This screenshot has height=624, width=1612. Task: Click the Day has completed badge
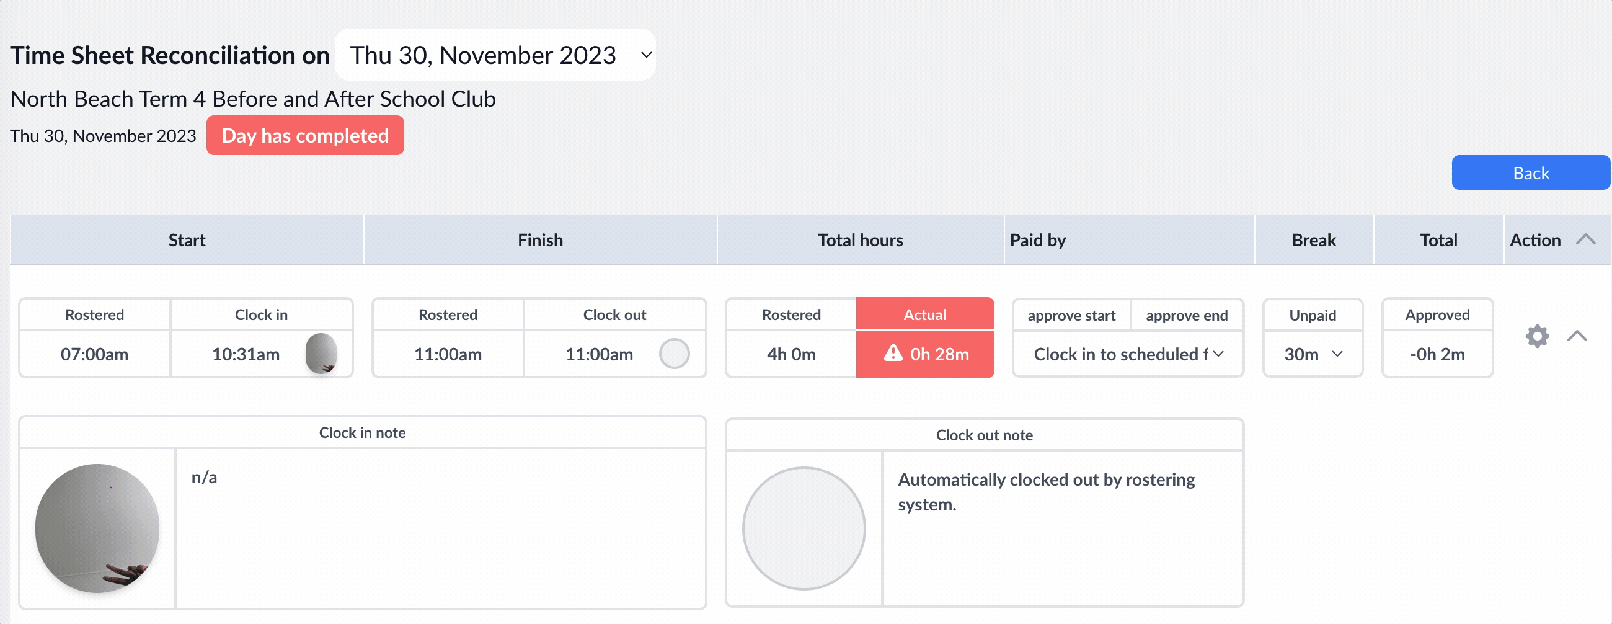(305, 135)
